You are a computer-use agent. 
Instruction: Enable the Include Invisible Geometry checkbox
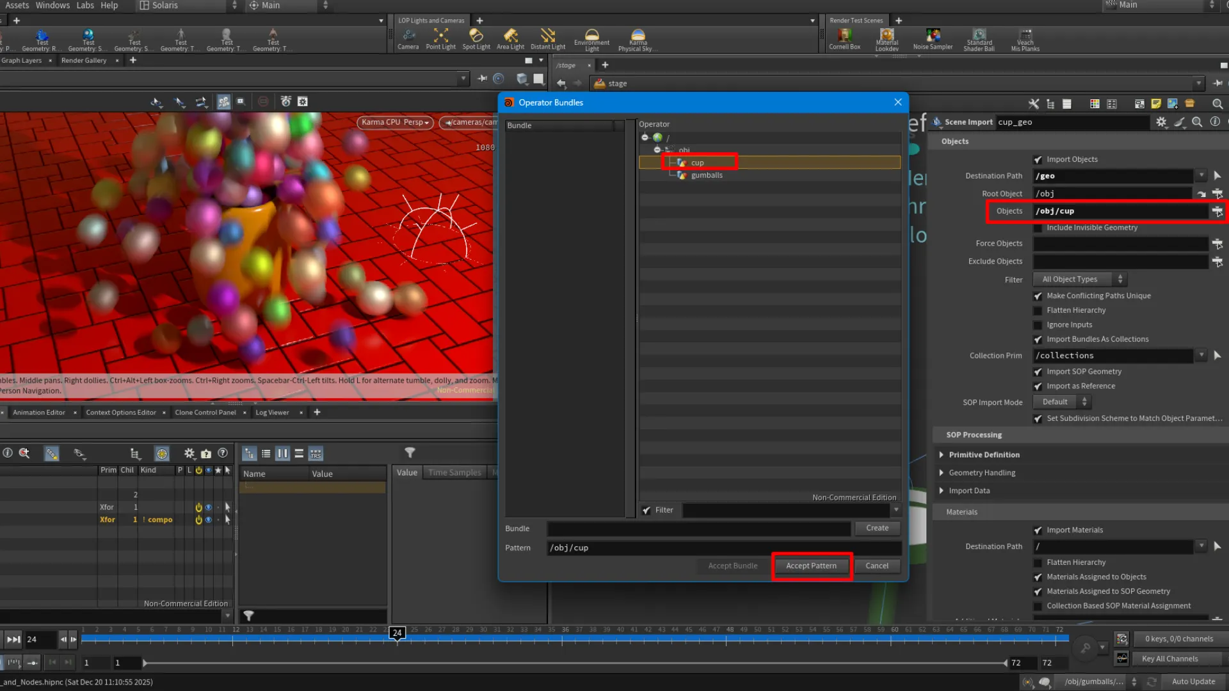pyautogui.click(x=1038, y=227)
